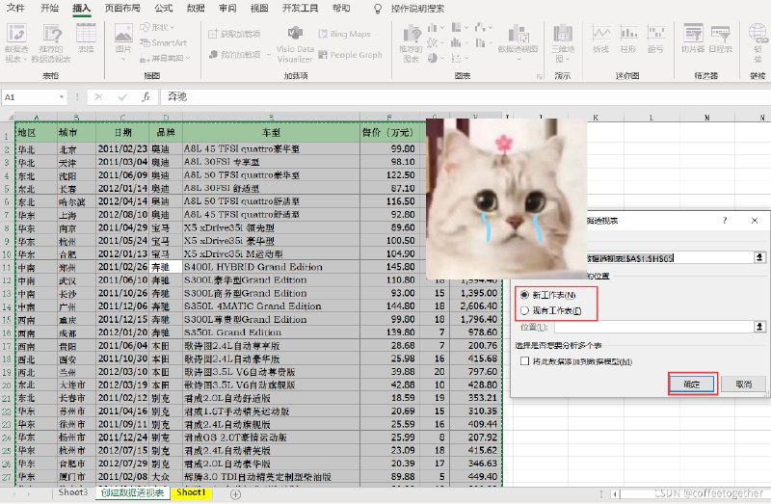The width and height of the screenshot is (771, 504).
Task: Insert a 柱形 column sparkline
Action: [x=628, y=39]
